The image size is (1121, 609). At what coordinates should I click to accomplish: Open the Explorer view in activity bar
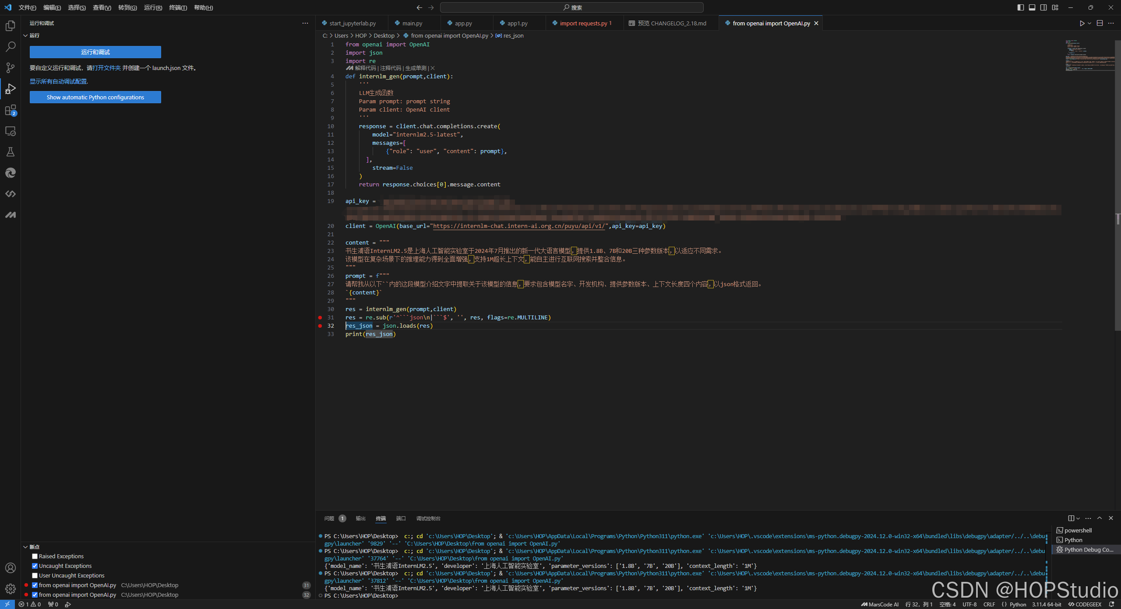click(10, 26)
